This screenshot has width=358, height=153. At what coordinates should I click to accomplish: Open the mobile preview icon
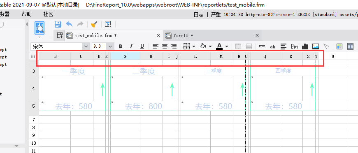click(40, 28)
